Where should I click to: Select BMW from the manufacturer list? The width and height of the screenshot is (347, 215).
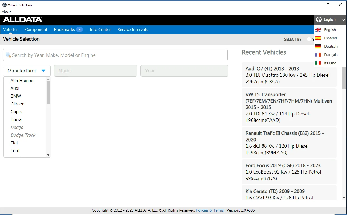point(16,96)
